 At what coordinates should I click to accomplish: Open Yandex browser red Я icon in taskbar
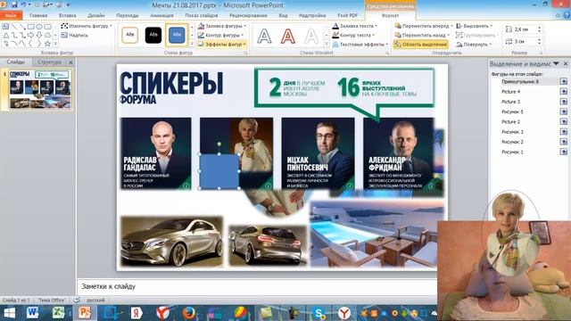click(x=137, y=313)
